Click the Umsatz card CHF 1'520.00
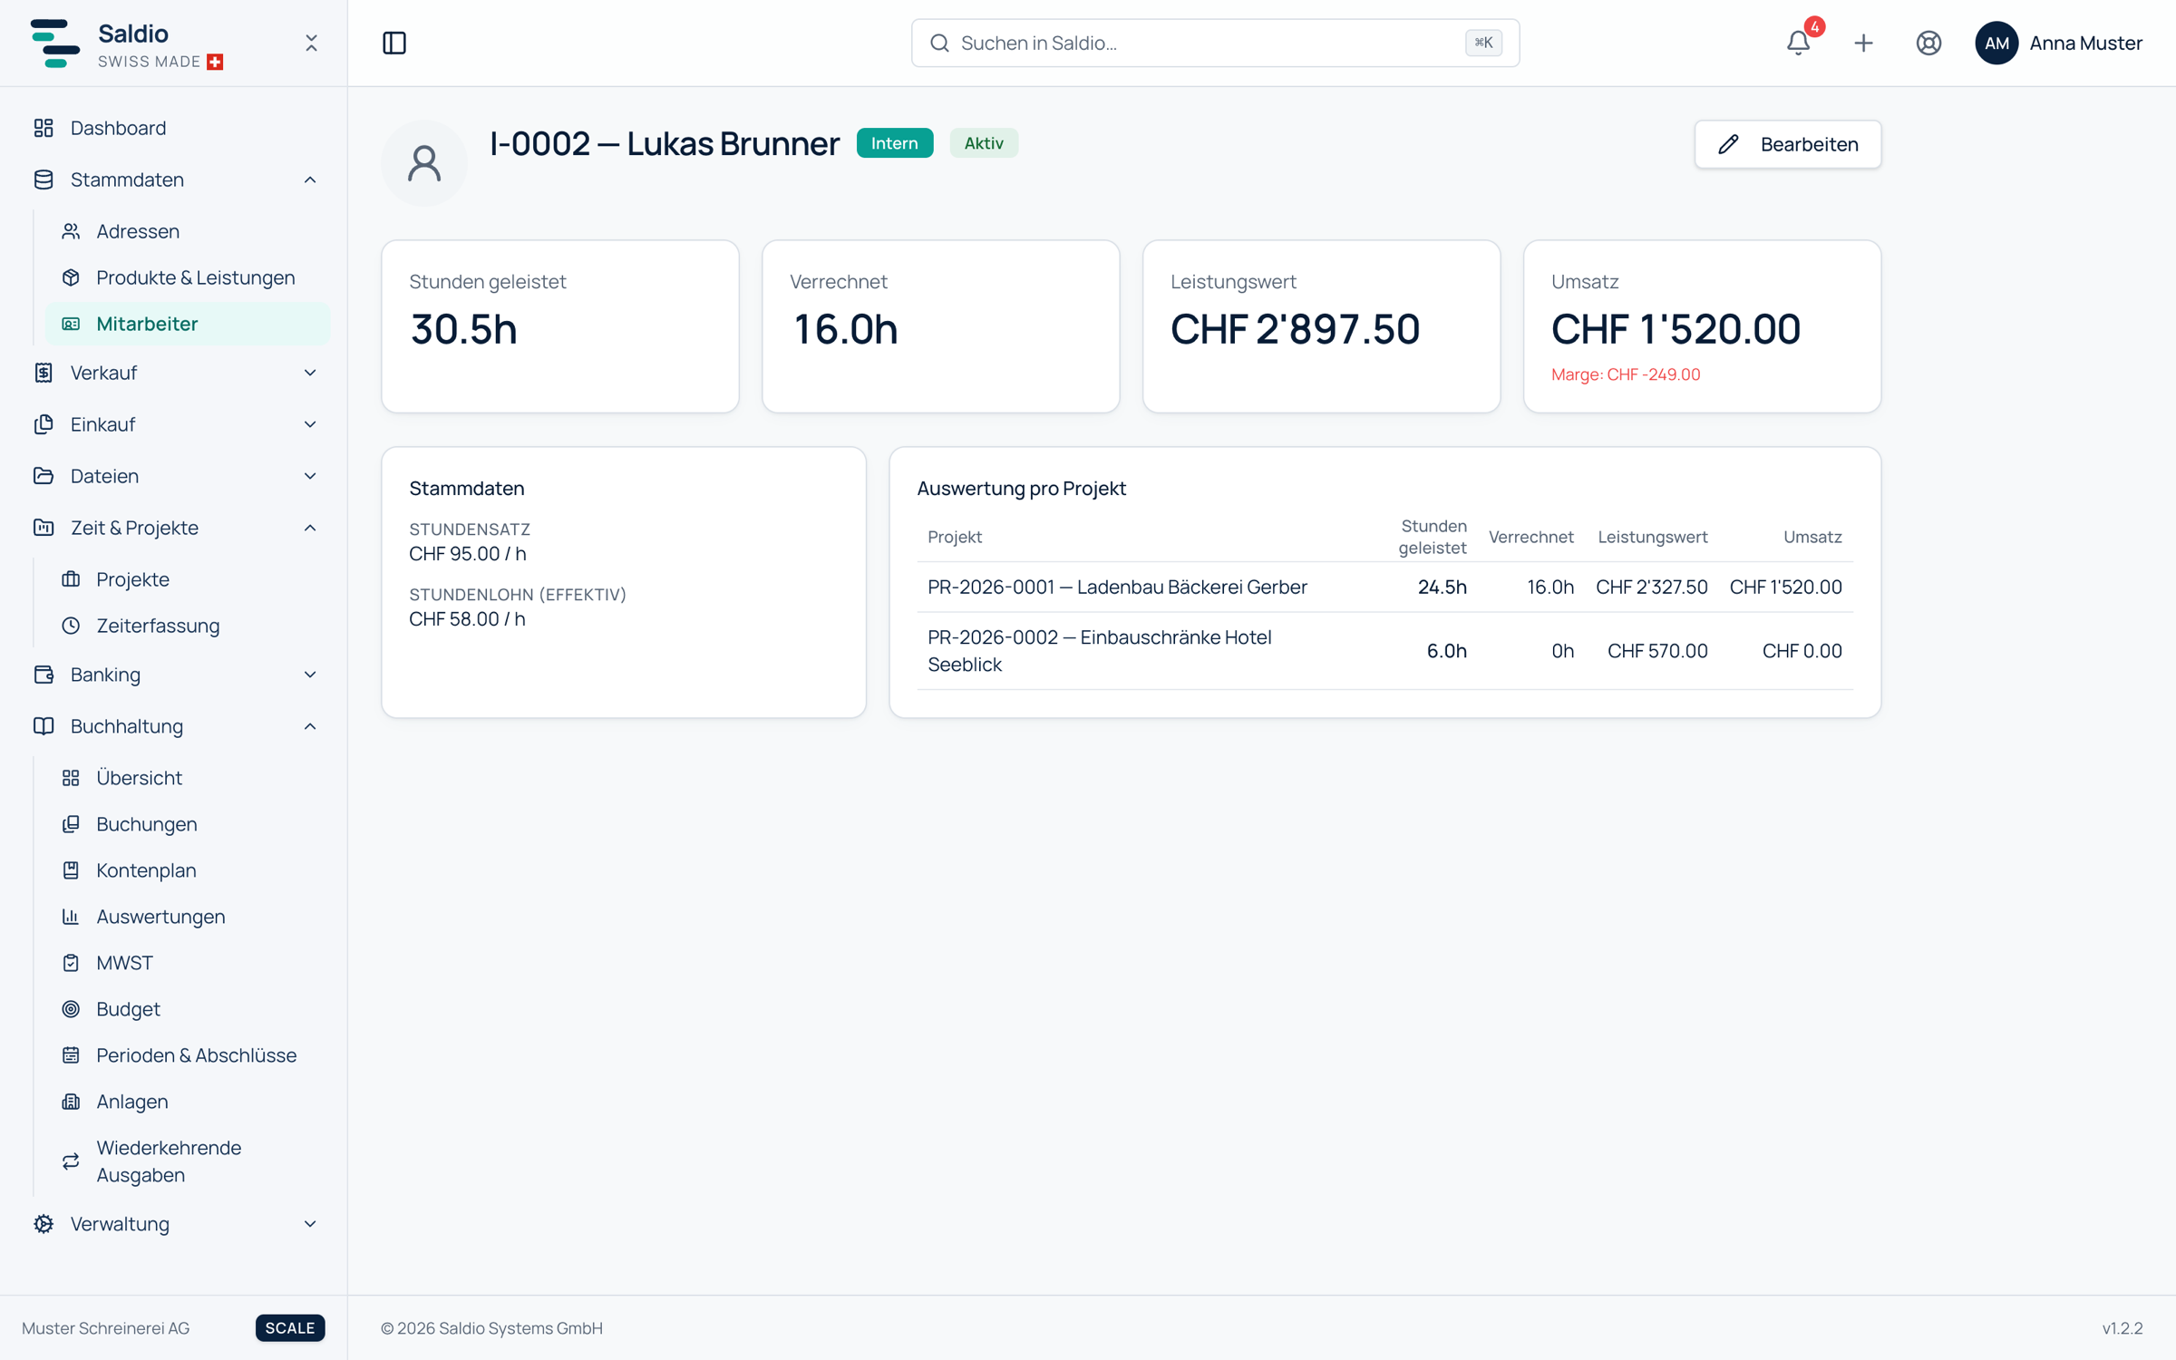This screenshot has width=2176, height=1360. point(1702,326)
